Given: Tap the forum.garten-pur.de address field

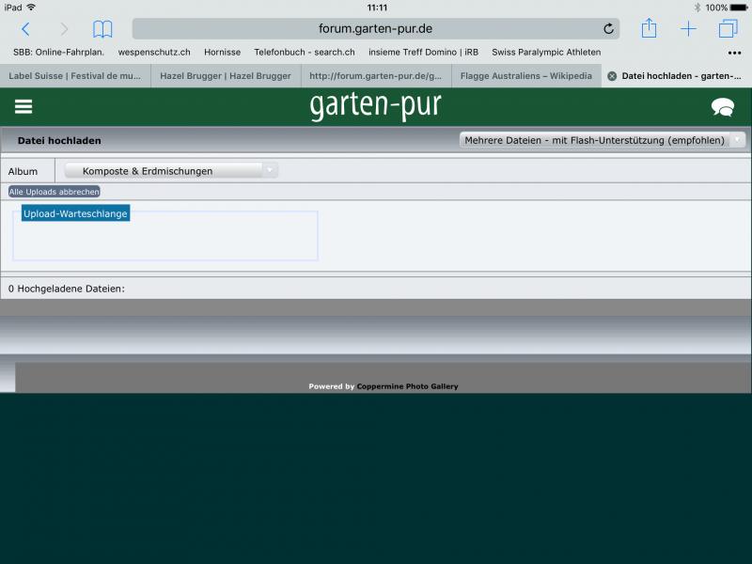Looking at the screenshot, I should tap(376, 29).
